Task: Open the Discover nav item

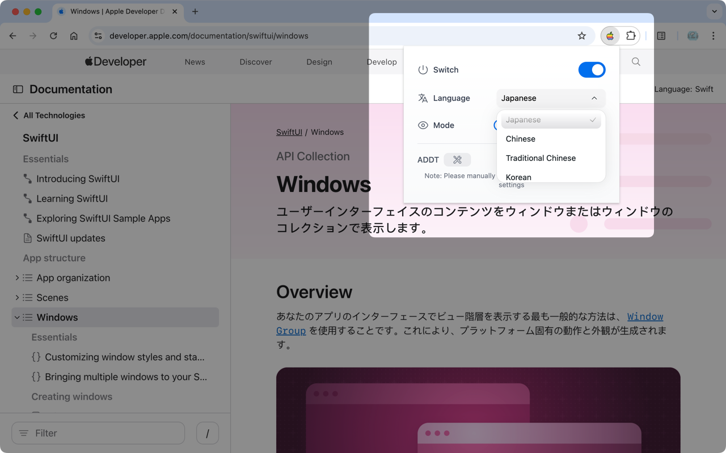Action: [x=256, y=62]
